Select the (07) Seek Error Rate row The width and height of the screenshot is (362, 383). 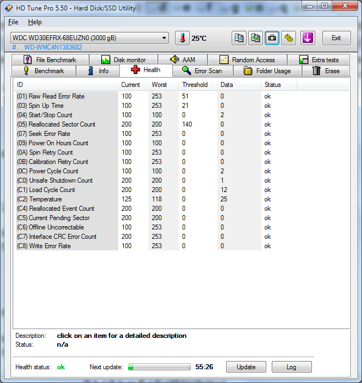tap(156, 134)
